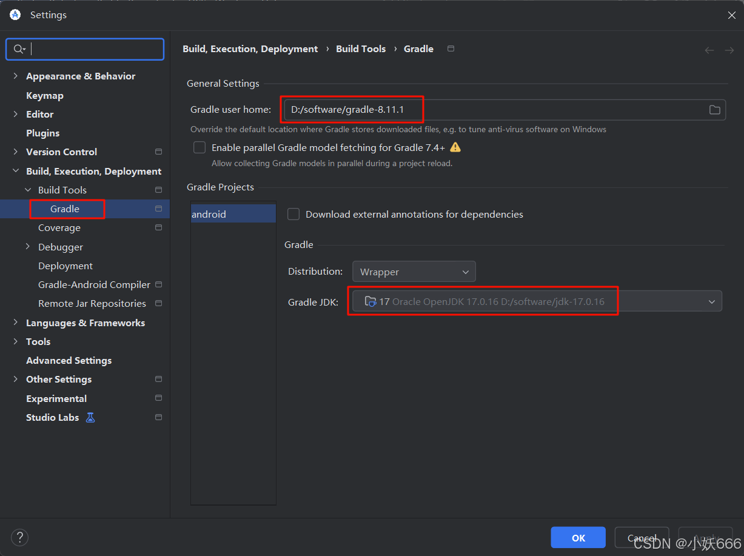Open Keymap settings
Viewport: 744px width, 556px height.
[x=45, y=95]
